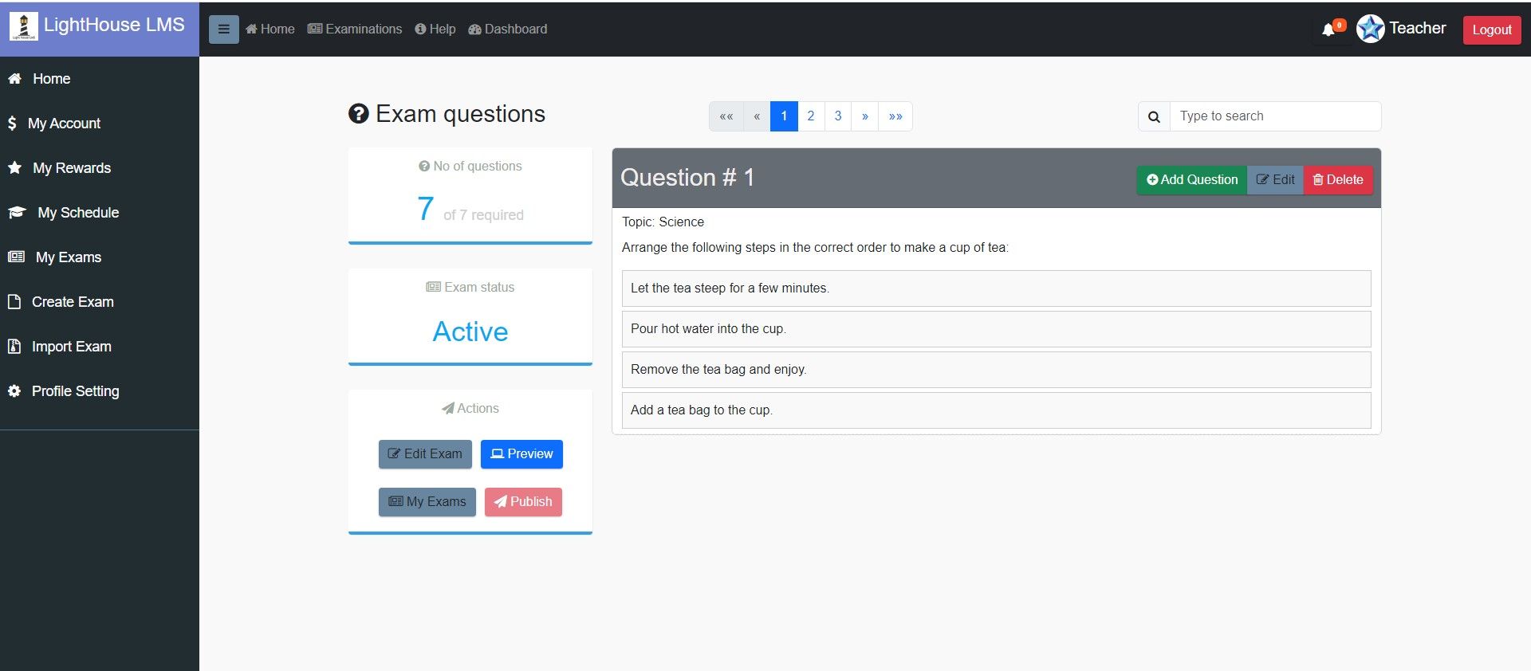Go to next questions page arrow
1531x671 pixels.
click(864, 116)
